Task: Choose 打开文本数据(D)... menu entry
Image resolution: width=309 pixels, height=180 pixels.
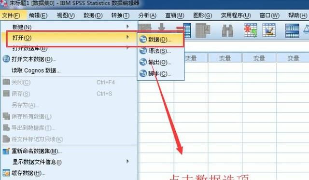Action: point(69,59)
